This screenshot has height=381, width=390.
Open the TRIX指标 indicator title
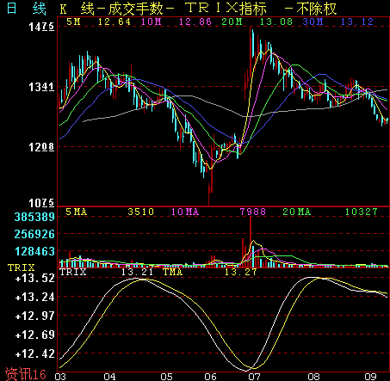click(226, 9)
